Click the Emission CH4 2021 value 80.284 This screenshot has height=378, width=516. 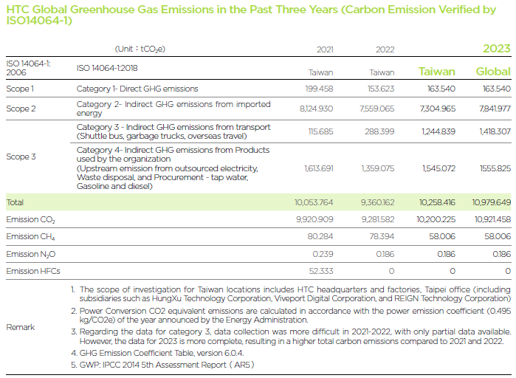[320, 236]
